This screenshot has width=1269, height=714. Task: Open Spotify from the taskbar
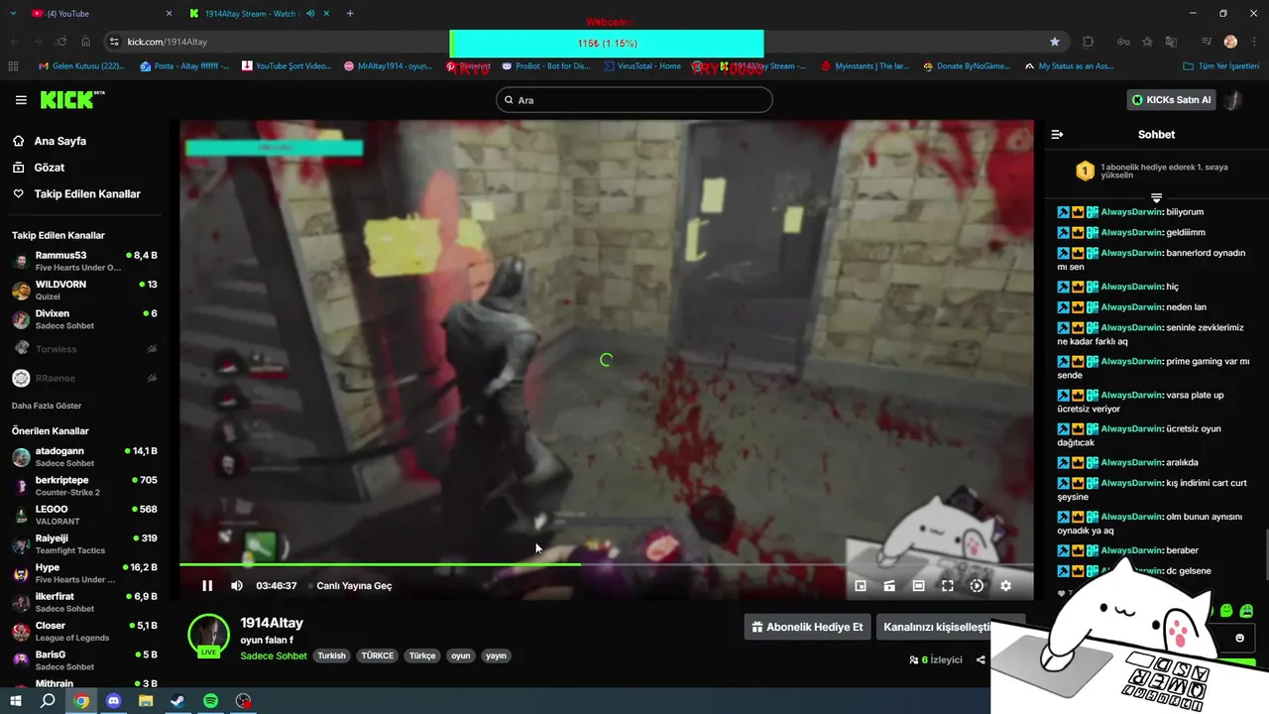210,701
